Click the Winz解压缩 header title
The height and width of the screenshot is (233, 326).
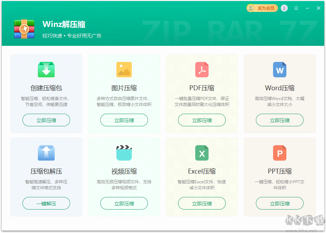click(x=64, y=24)
